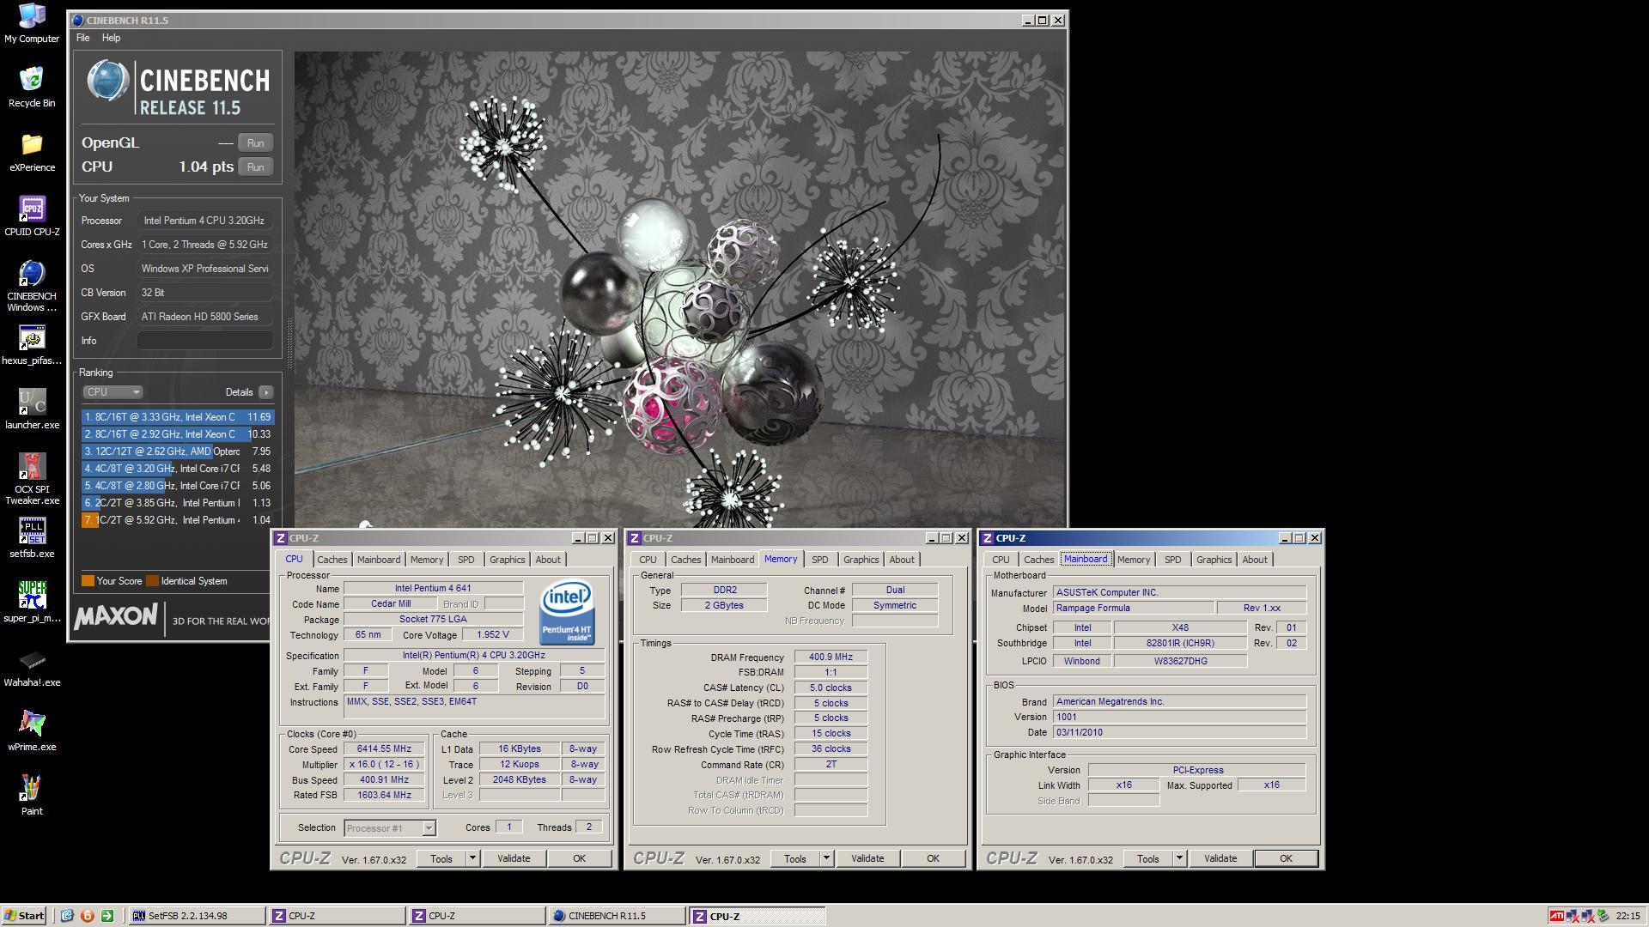The width and height of the screenshot is (1649, 927).
Task: Select ranking row 1 scoring 11.69
Action: click(178, 417)
